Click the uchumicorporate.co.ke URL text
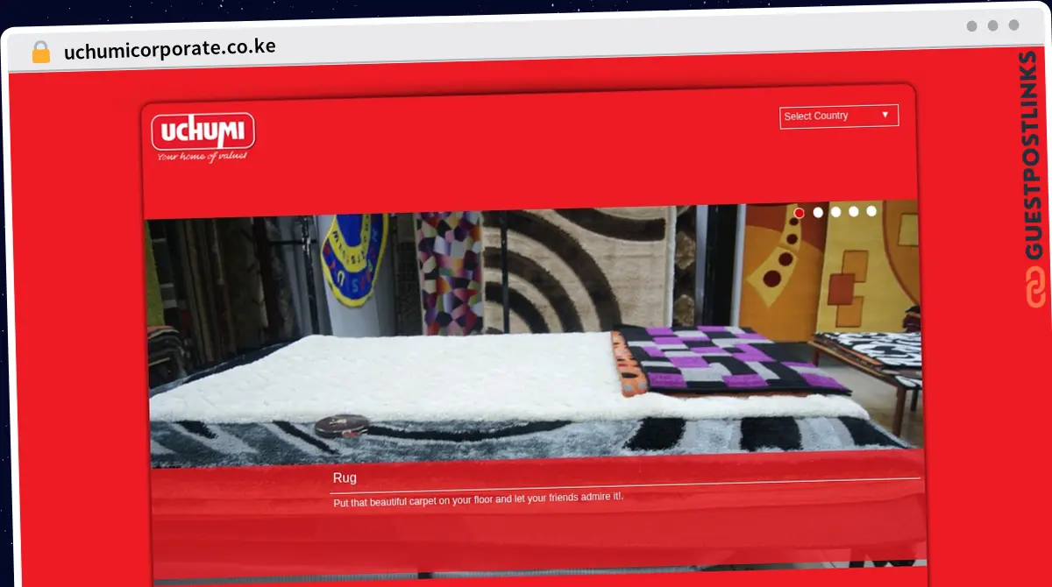 (x=170, y=49)
